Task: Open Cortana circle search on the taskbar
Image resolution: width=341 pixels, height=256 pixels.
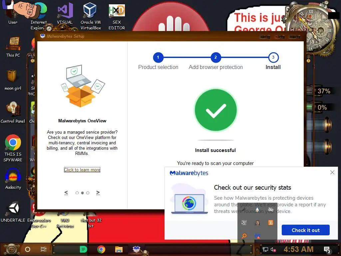Action: coord(28,249)
